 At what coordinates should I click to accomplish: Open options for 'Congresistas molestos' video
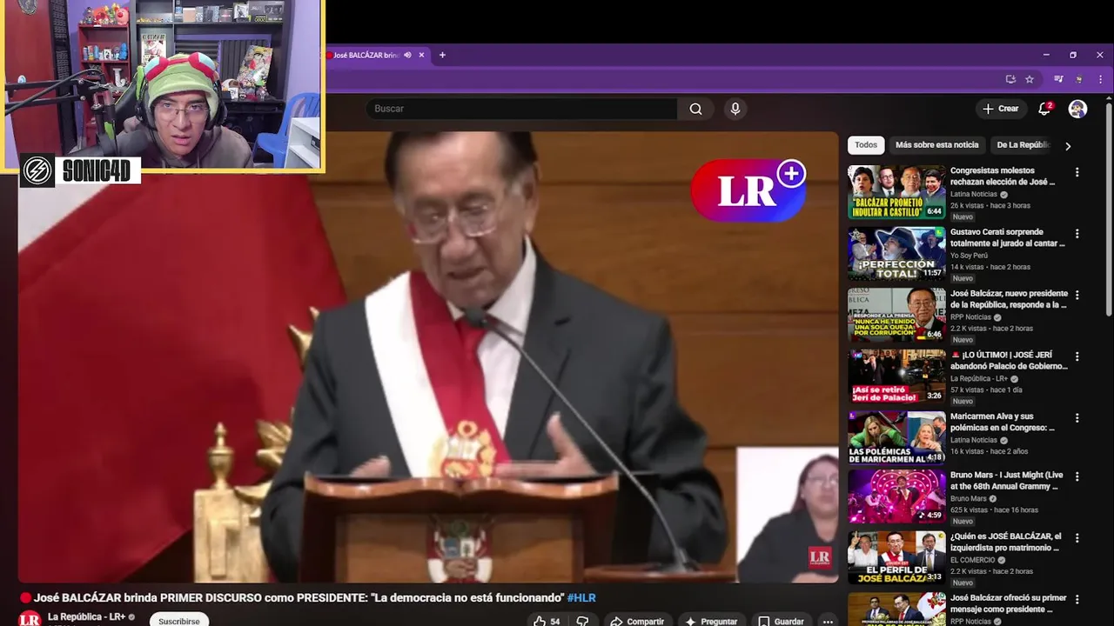pyautogui.click(x=1077, y=172)
